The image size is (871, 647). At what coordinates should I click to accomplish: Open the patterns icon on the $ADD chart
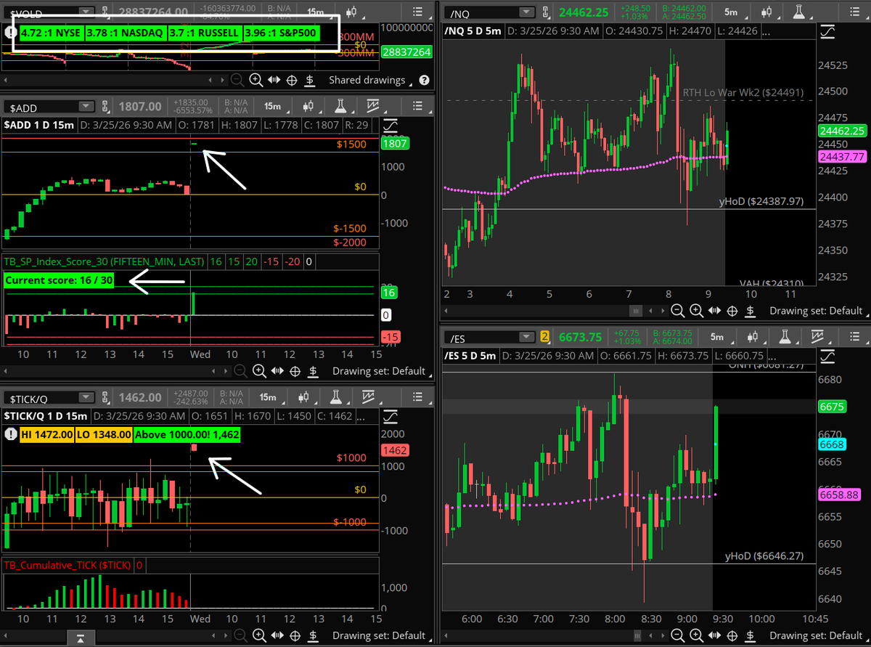[x=375, y=107]
